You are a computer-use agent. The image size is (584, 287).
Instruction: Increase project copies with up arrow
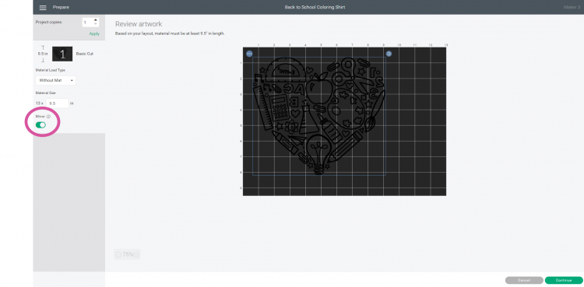point(96,20)
